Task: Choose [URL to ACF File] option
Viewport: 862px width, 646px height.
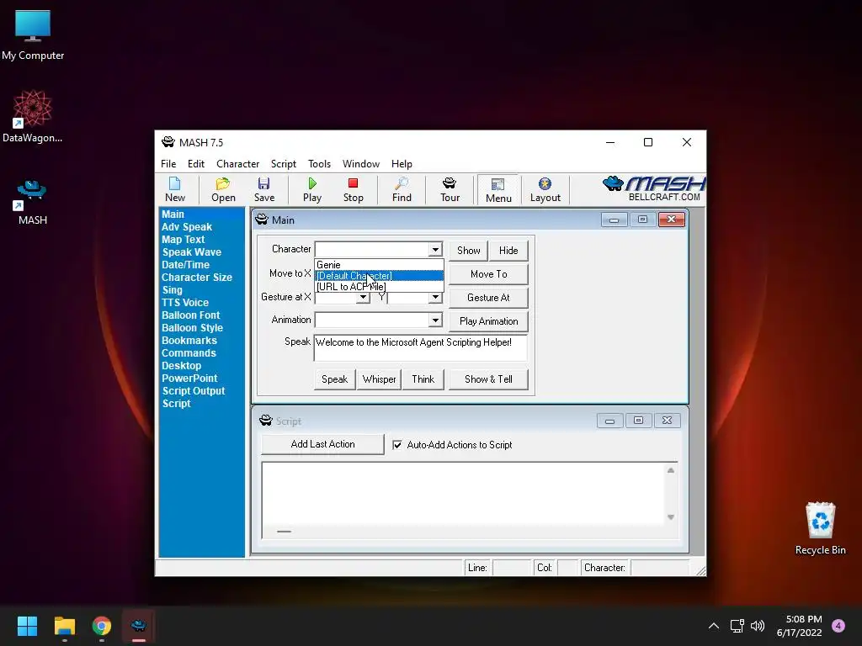Action: pos(379,286)
